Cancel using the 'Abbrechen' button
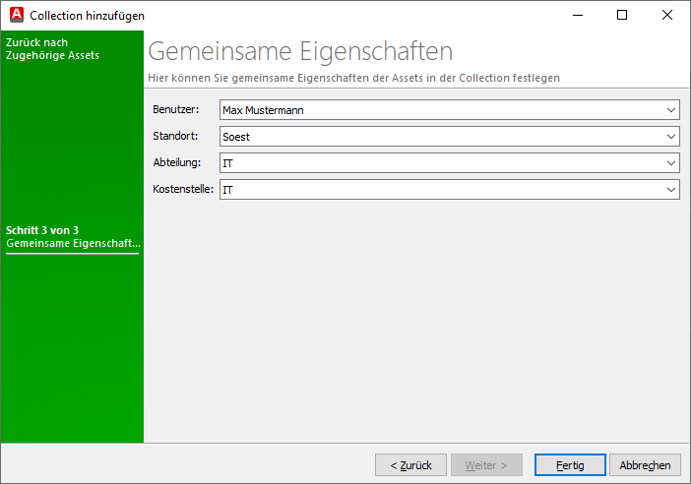 (x=646, y=465)
